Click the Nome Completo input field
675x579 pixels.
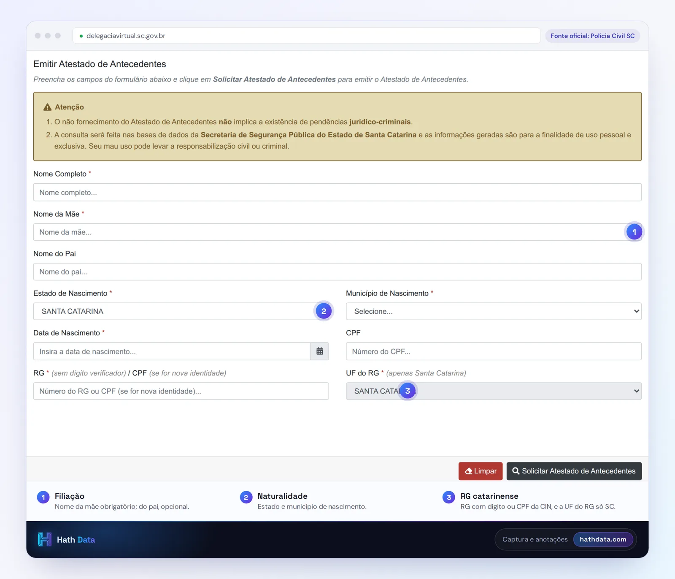(337, 192)
